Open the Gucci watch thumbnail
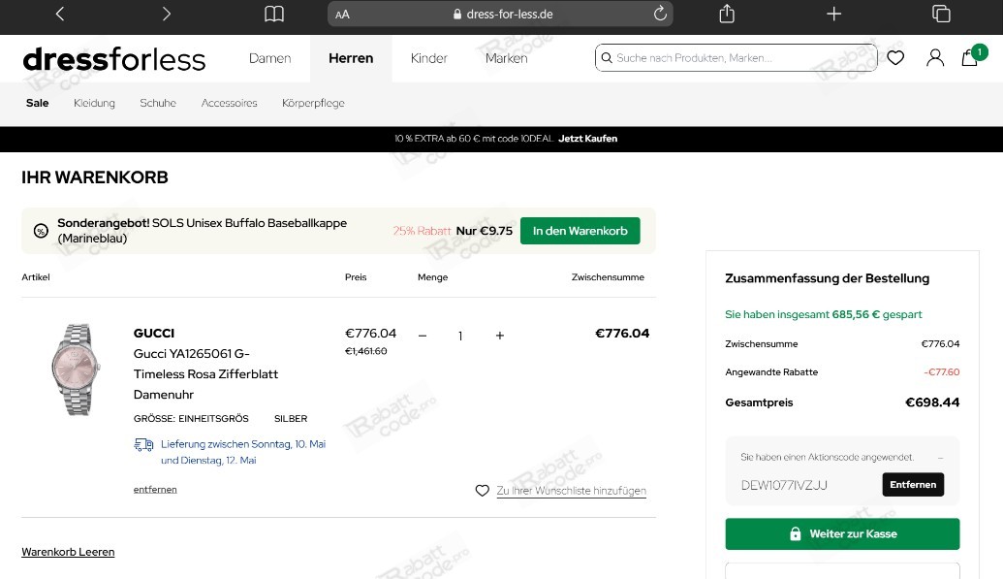Screen dimensions: 1003x579 (x=76, y=370)
